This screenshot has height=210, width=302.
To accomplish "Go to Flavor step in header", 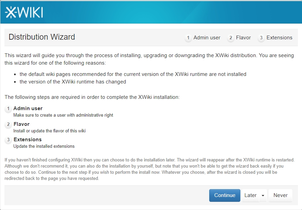I will click(x=243, y=38).
